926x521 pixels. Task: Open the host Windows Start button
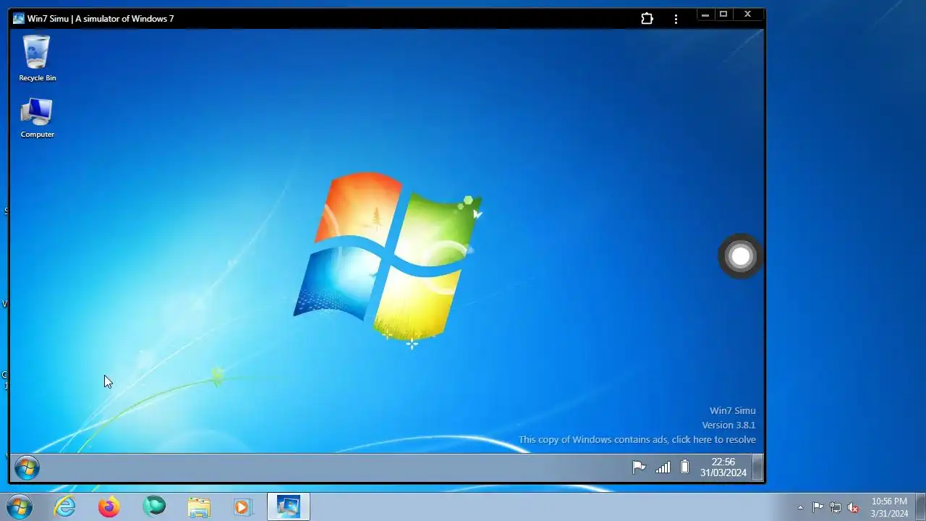pyautogui.click(x=18, y=507)
